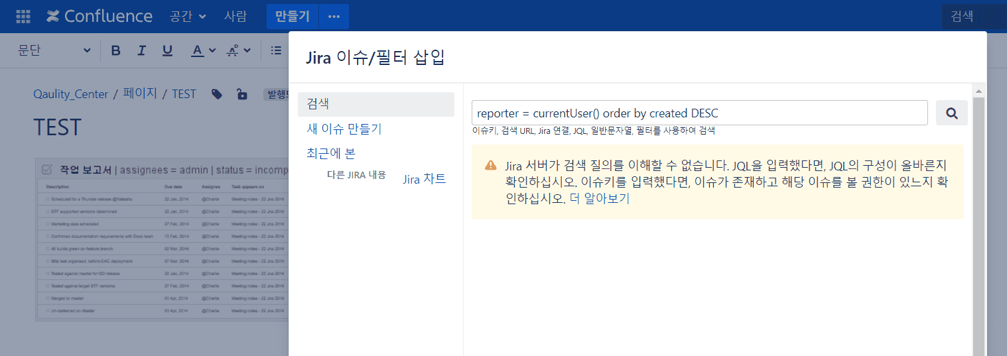Click the page restrictions lock icon
The height and width of the screenshot is (356, 1007).
[242, 94]
